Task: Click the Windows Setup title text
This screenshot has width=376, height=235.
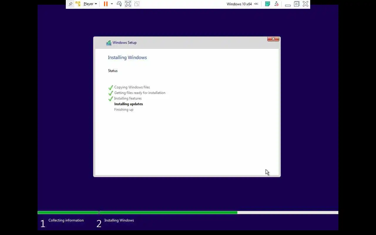Action: (x=125, y=43)
